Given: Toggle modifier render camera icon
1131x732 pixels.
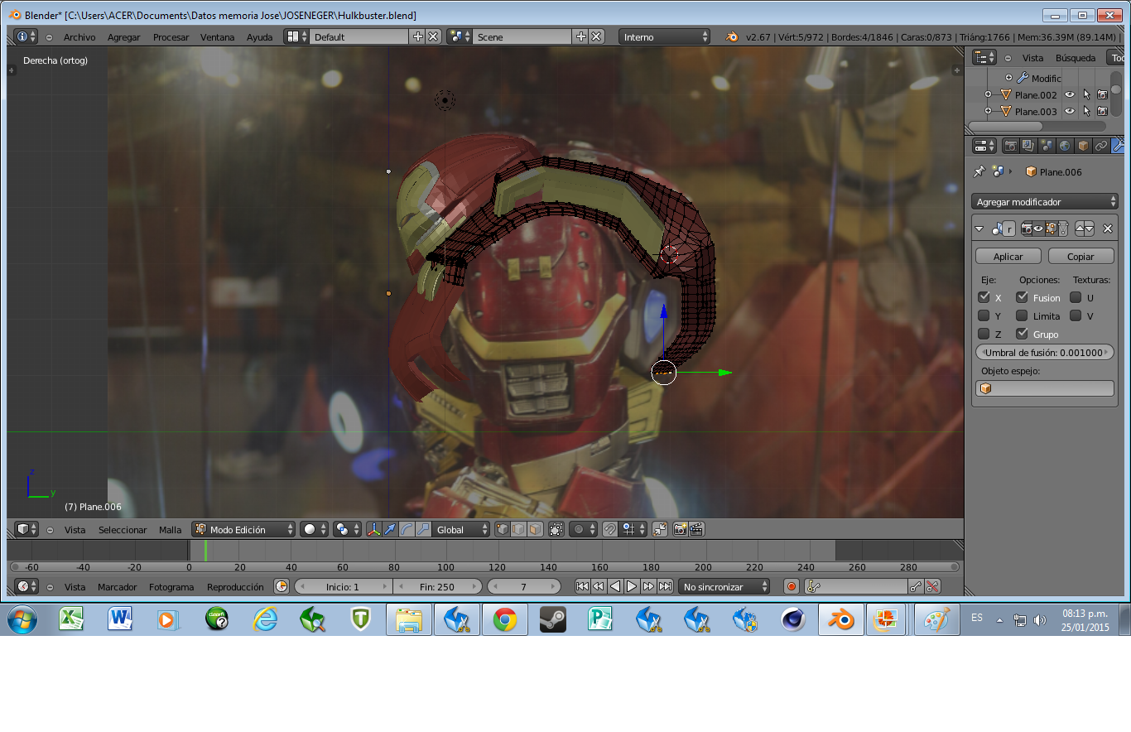Looking at the screenshot, I should tap(1027, 229).
